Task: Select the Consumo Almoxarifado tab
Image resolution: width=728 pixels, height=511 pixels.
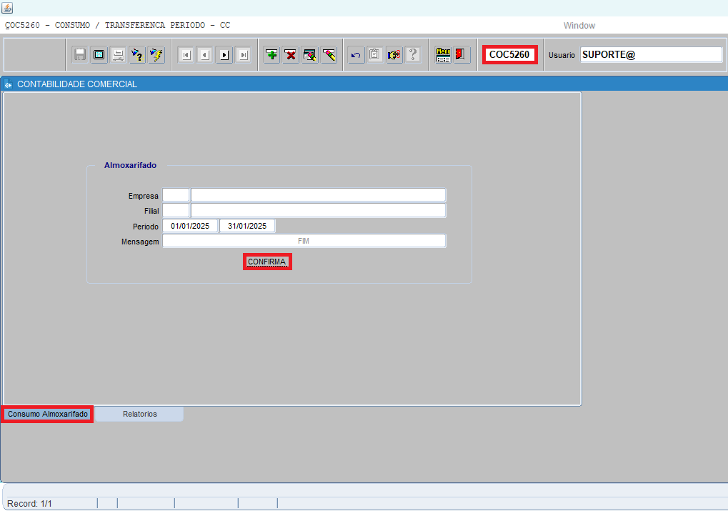Action: point(48,414)
